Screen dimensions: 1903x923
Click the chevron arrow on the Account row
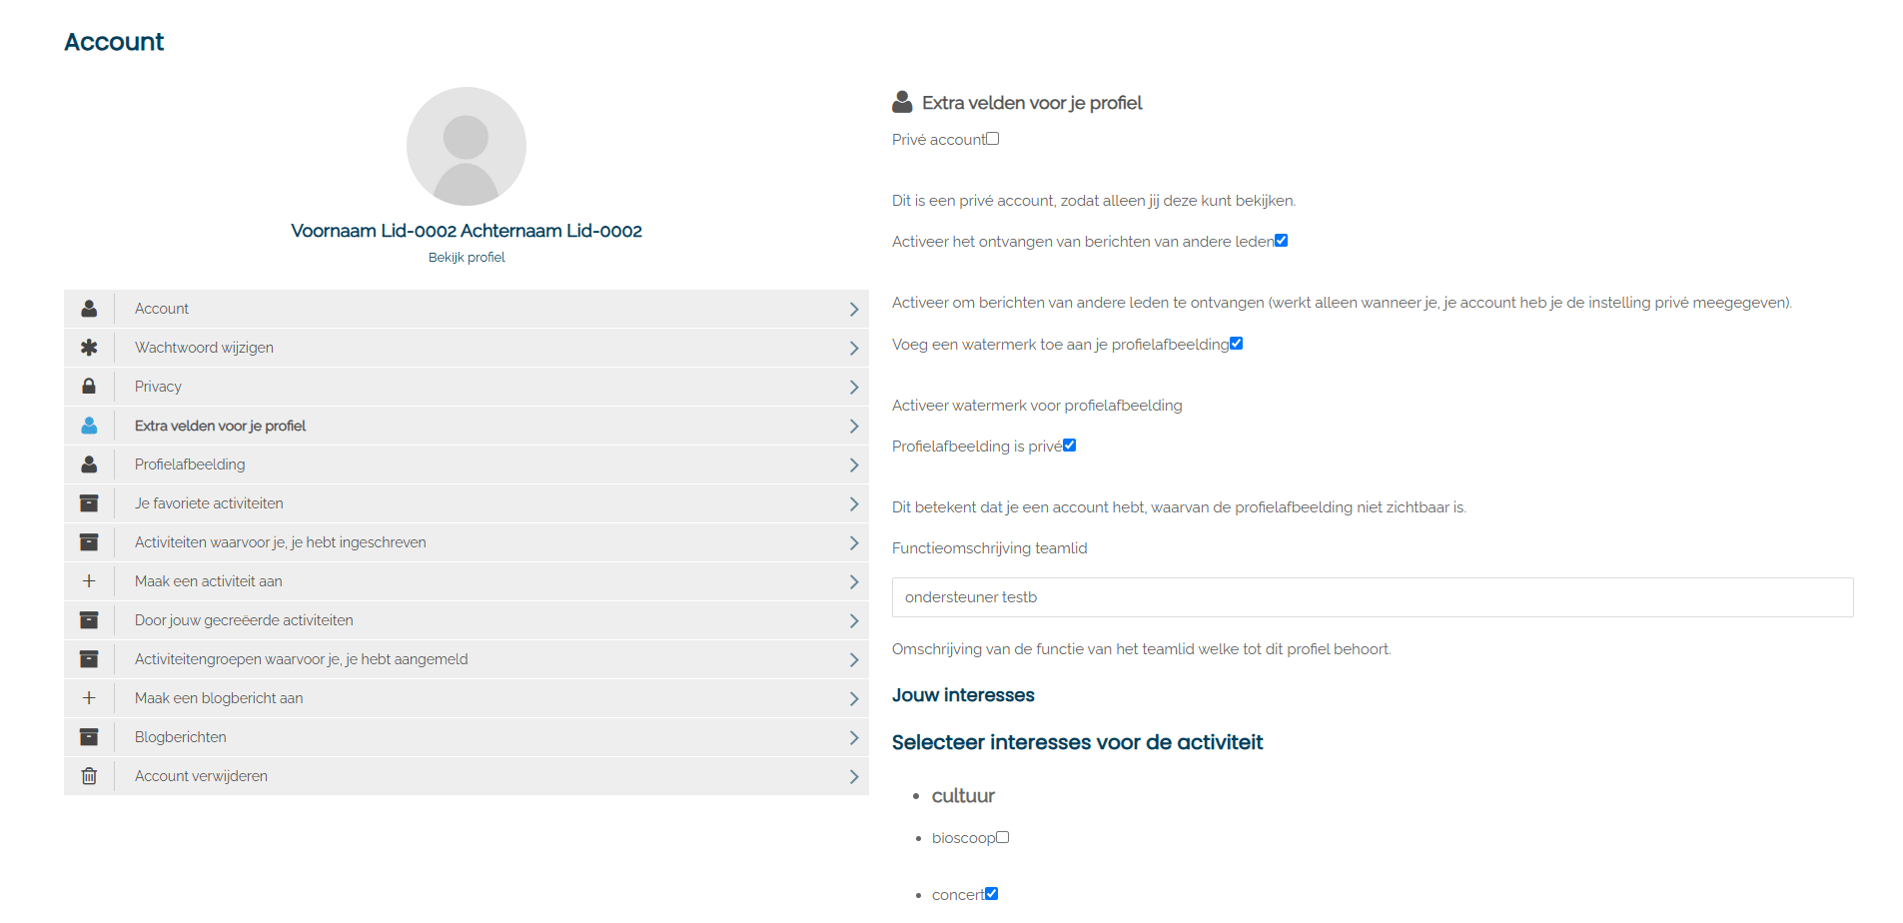tap(854, 310)
